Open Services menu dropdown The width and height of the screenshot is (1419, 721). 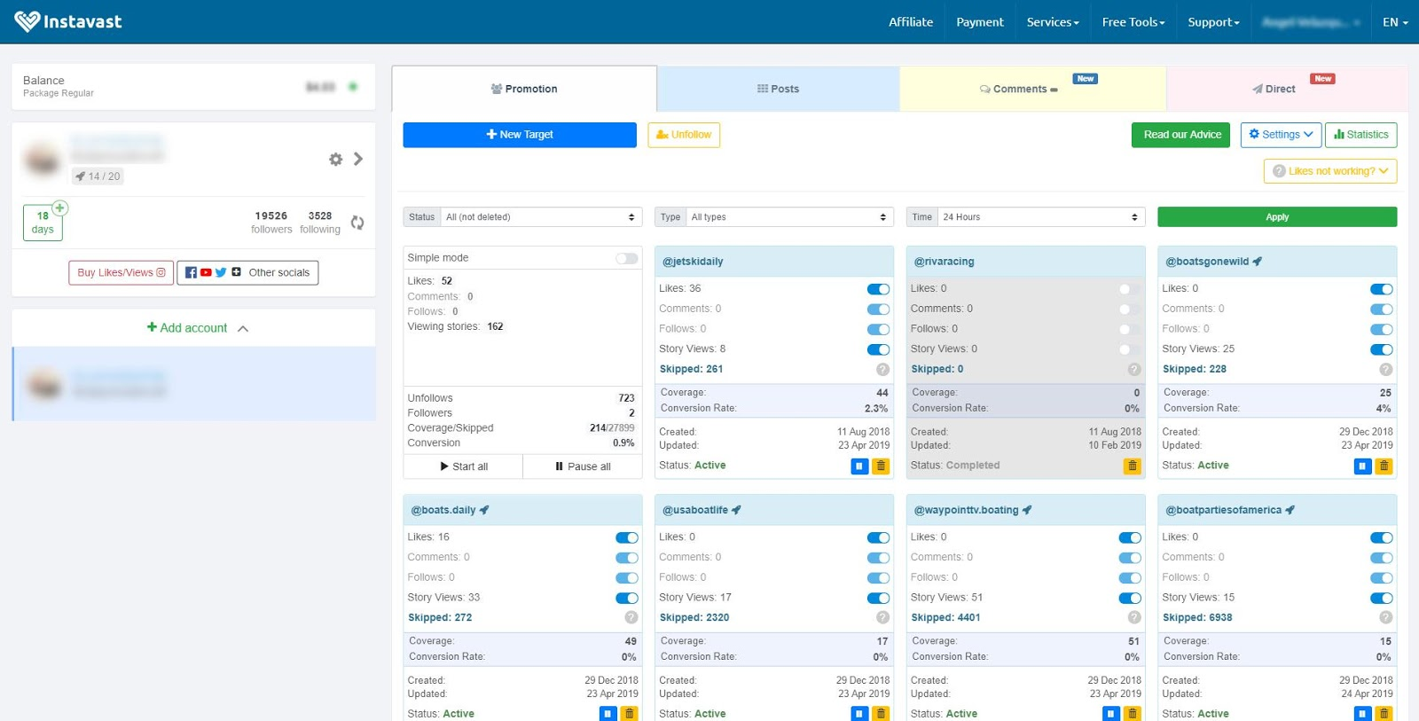[x=1053, y=22]
